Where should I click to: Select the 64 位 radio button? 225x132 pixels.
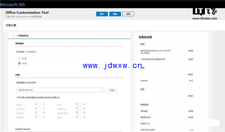(x=19, y=63)
